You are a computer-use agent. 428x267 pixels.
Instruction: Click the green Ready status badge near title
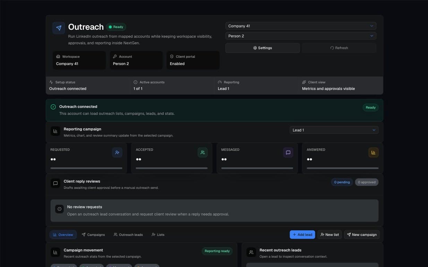pos(116,27)
